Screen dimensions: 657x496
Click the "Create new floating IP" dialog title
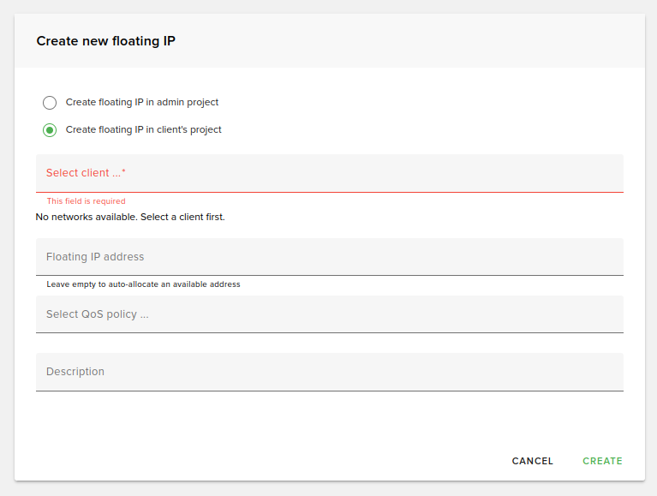(x=105, y=41)
